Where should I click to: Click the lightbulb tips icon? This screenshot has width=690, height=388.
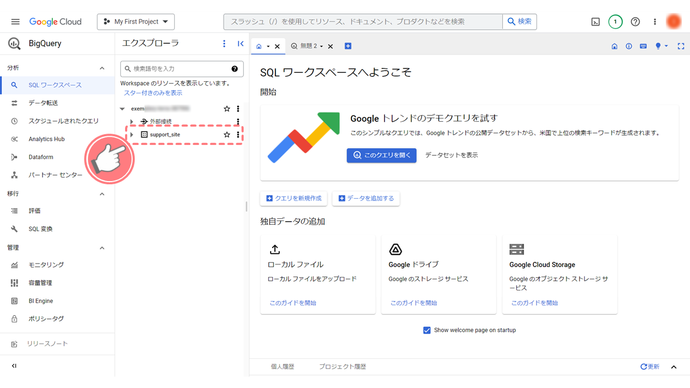(658, 46)
